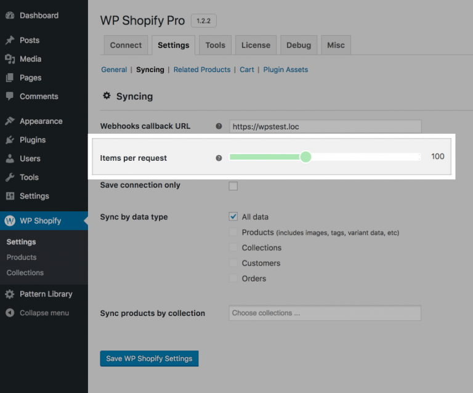
Task: Open the Plugin Assets link
Action: tap(286, 70)
